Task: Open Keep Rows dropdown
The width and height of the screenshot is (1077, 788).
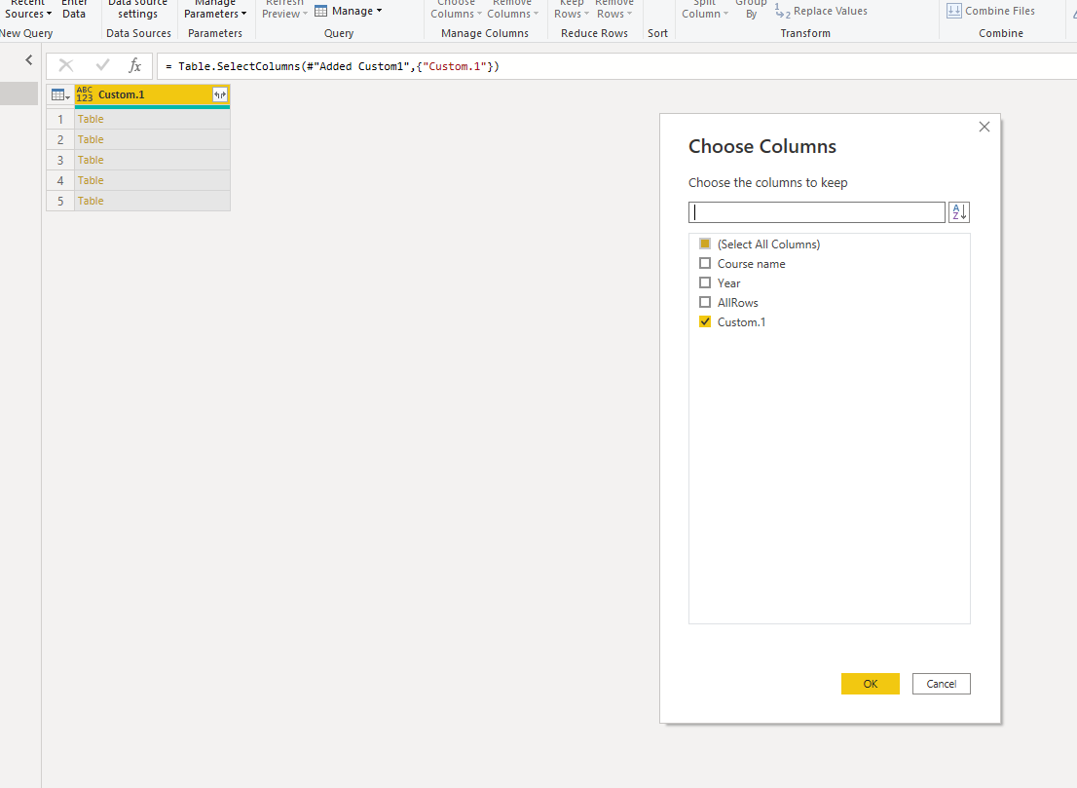Action: (x=572, y=9)
